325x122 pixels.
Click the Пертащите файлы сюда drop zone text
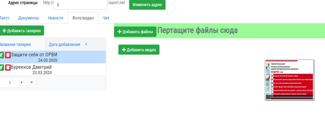(x=197, y=30)
